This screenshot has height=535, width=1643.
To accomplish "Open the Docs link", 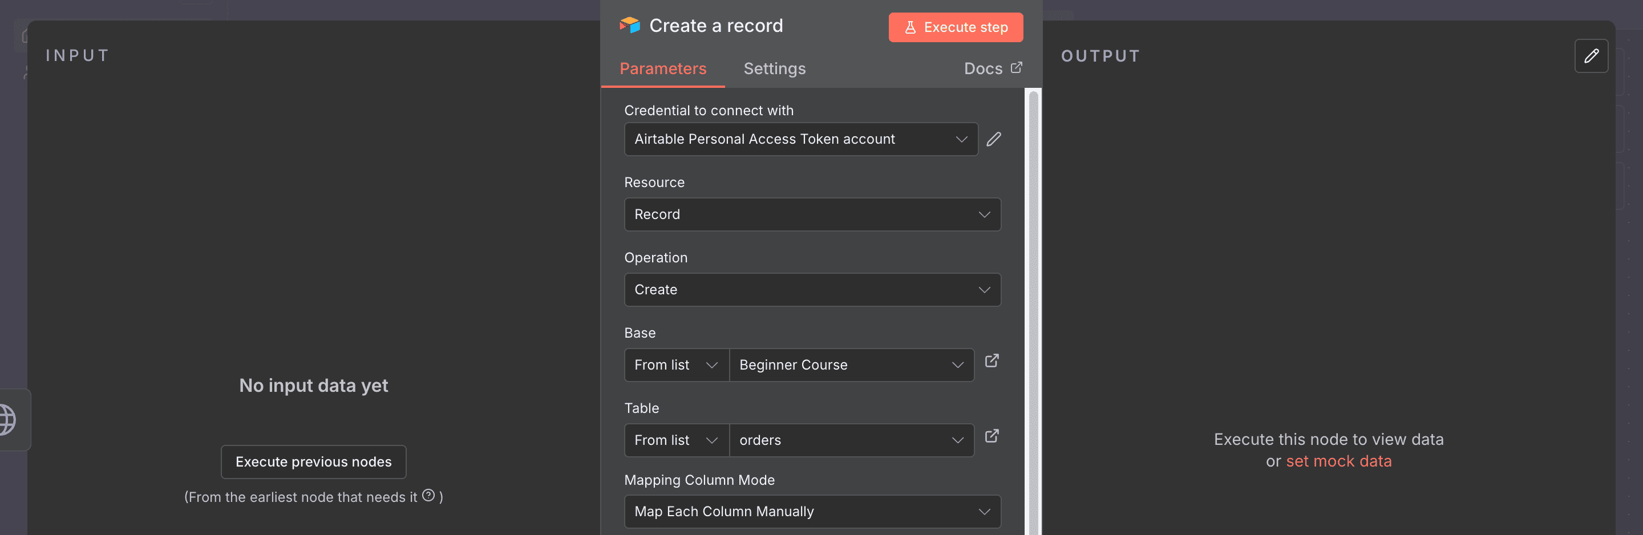I will point(993,68).
